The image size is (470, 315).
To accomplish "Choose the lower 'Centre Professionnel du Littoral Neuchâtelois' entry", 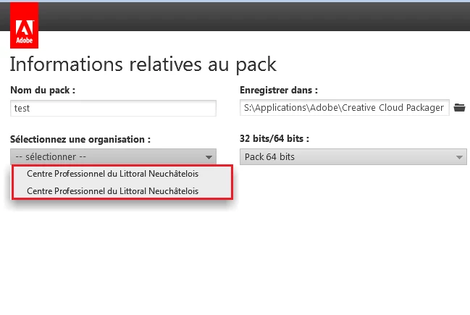I will point(122,191).
